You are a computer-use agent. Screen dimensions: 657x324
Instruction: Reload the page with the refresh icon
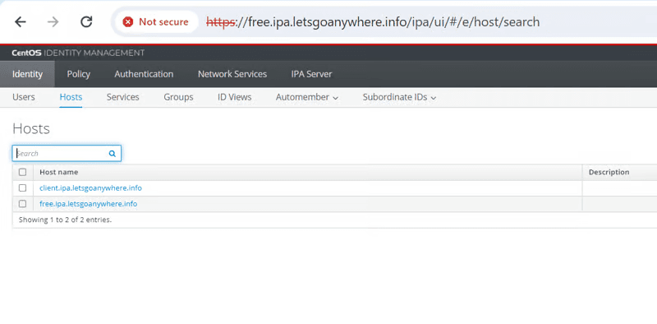86,22
